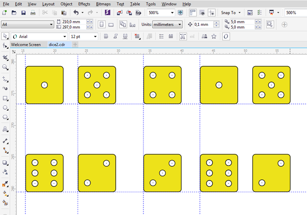The width and height of the screenshot is (307, 215).
Task: Click the Undo arrow icon
Action: point(76,13)
